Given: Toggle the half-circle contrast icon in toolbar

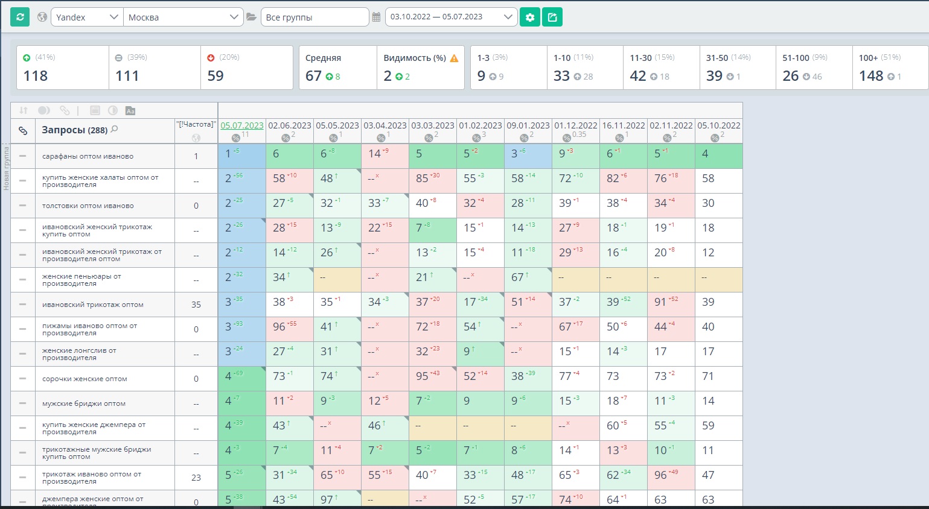Looking at the screenshot, I should 113,110.
